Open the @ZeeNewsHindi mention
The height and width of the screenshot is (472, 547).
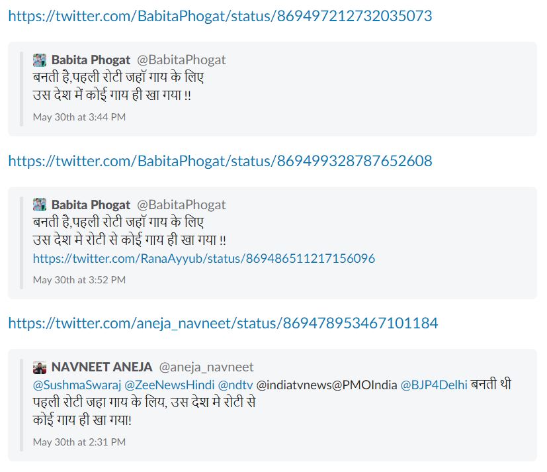click(x=169, y=385)
